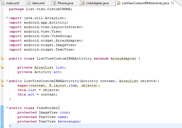Click the import android.view.View line
This screenshot has height=128, width=182.
point(35,31)
